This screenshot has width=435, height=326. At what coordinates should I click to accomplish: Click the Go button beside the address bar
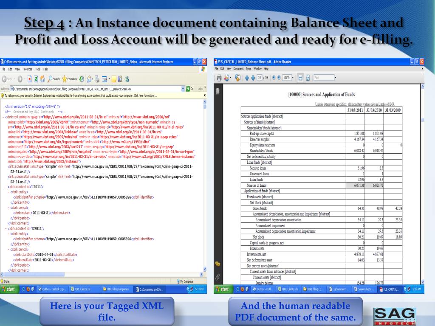(190, 89)
